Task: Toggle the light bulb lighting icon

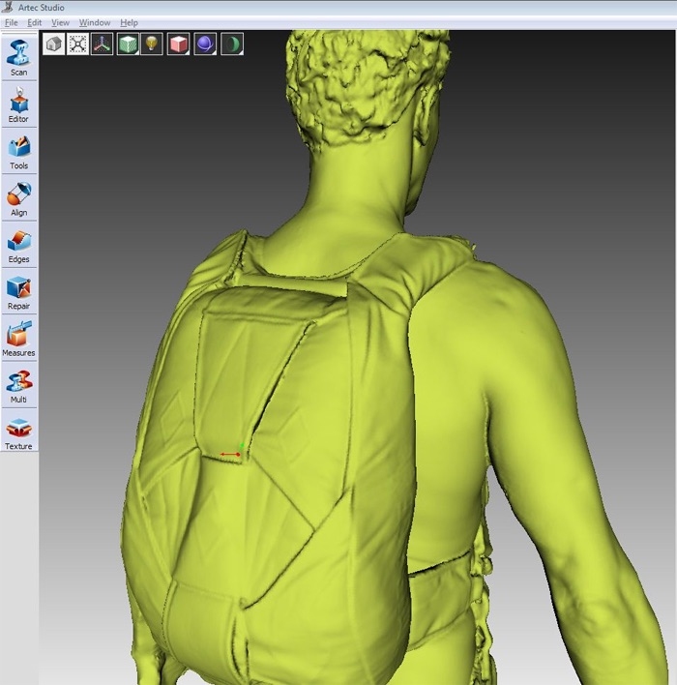Action: click(x=152, y=45)
